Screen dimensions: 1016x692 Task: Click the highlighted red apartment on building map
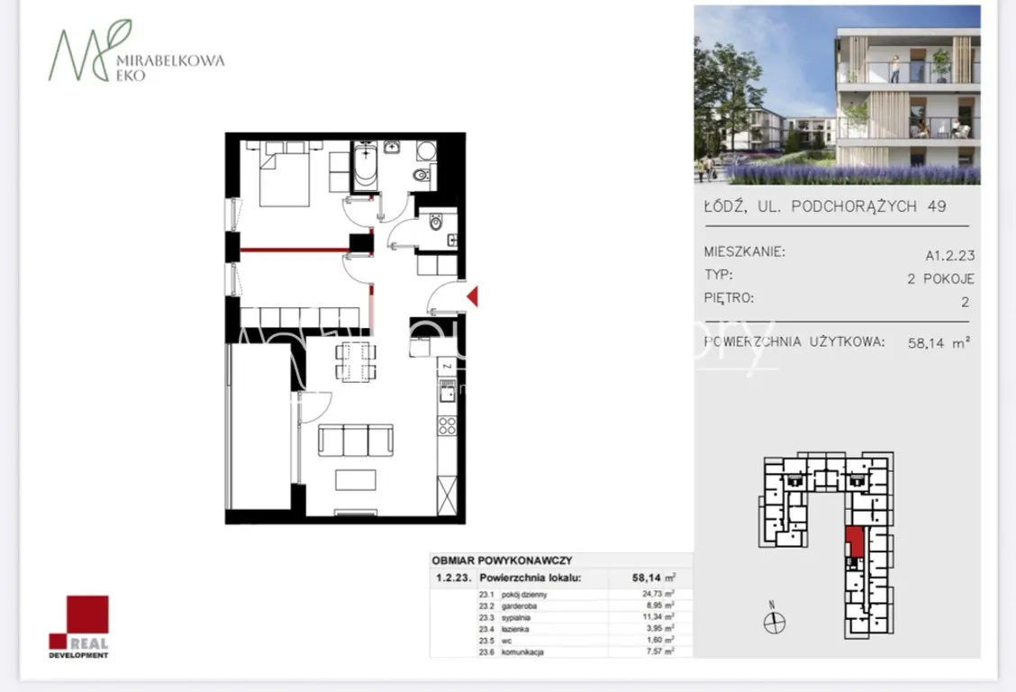tap(856, 542)
